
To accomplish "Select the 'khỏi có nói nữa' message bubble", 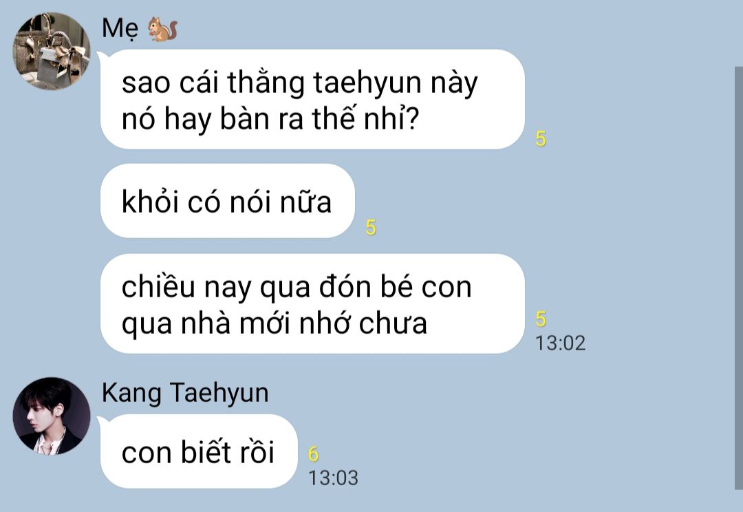I will click(228, 200).
